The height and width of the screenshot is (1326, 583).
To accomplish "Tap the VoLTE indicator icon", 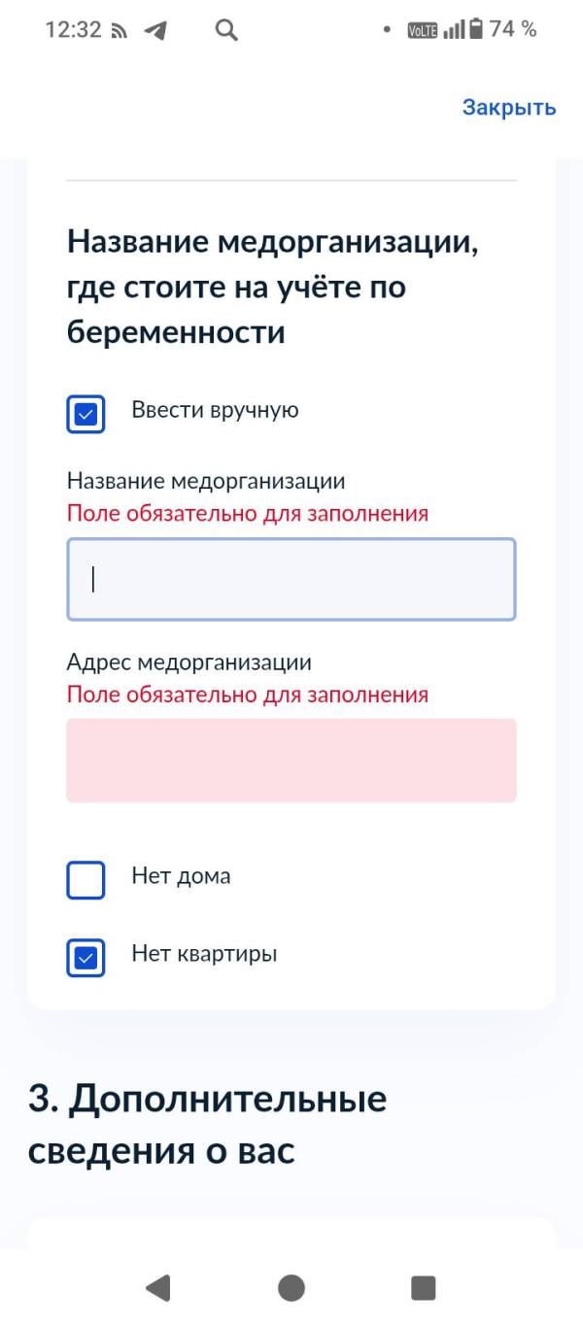I will coord(423,30).
